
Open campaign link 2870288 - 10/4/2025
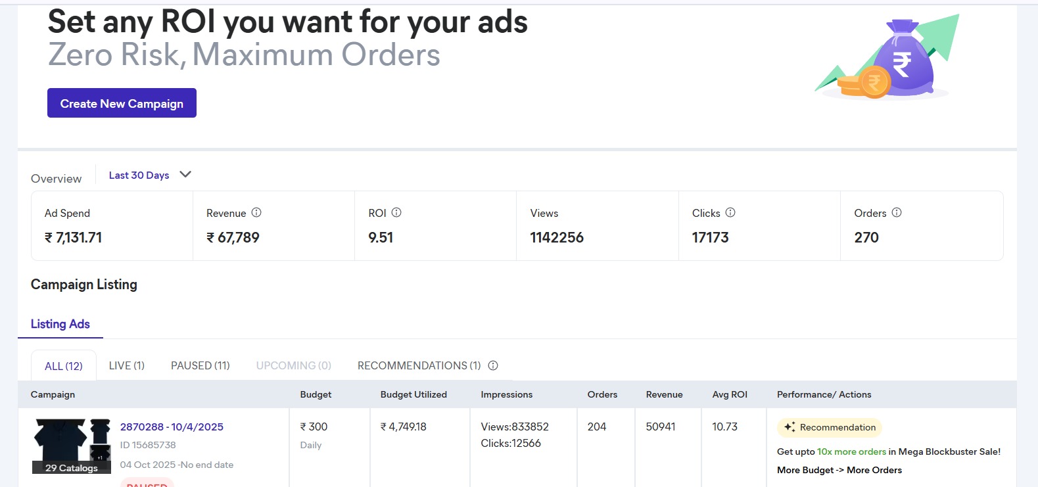pyautogui.click(x=172, y=427)
